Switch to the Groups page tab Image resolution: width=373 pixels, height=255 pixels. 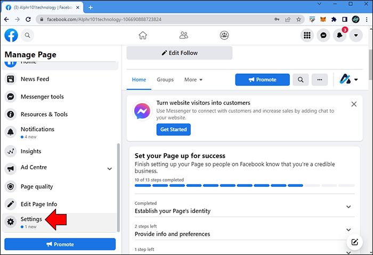click(x=165, y=80)
